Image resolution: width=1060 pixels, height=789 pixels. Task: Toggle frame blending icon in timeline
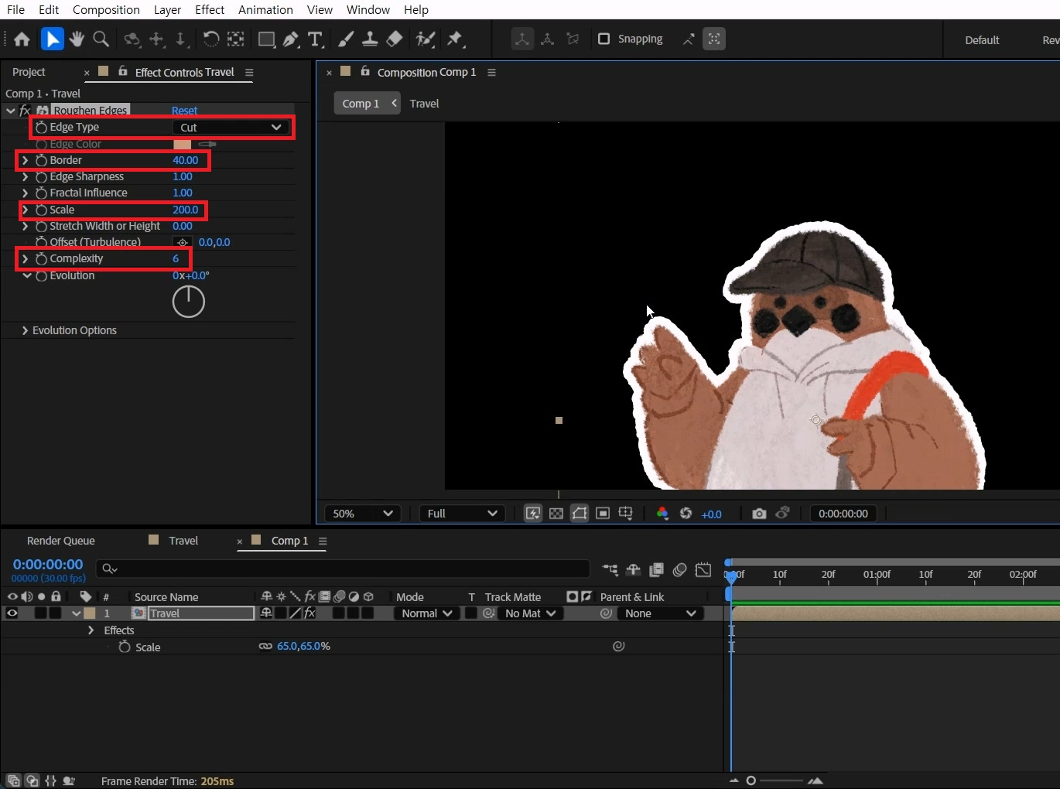point(656,570)
